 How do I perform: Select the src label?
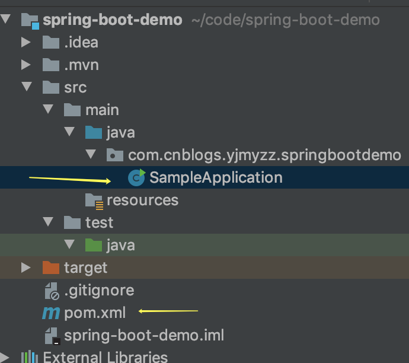[75, 88]
